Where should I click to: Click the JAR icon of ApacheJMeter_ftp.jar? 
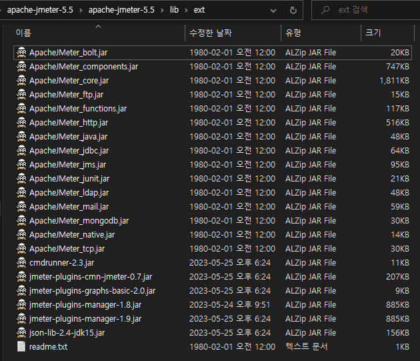[21, 94]
